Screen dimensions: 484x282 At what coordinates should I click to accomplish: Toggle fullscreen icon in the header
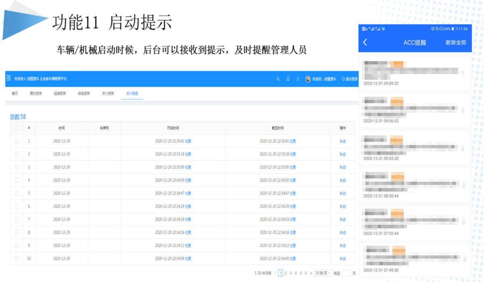298,79
